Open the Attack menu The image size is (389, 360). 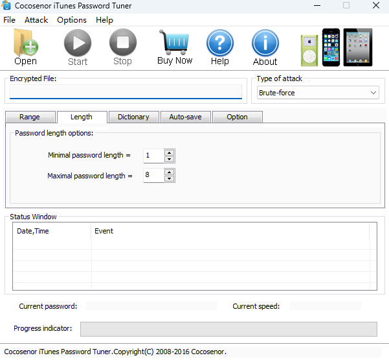pyautogui.click(x=36, y=20)
